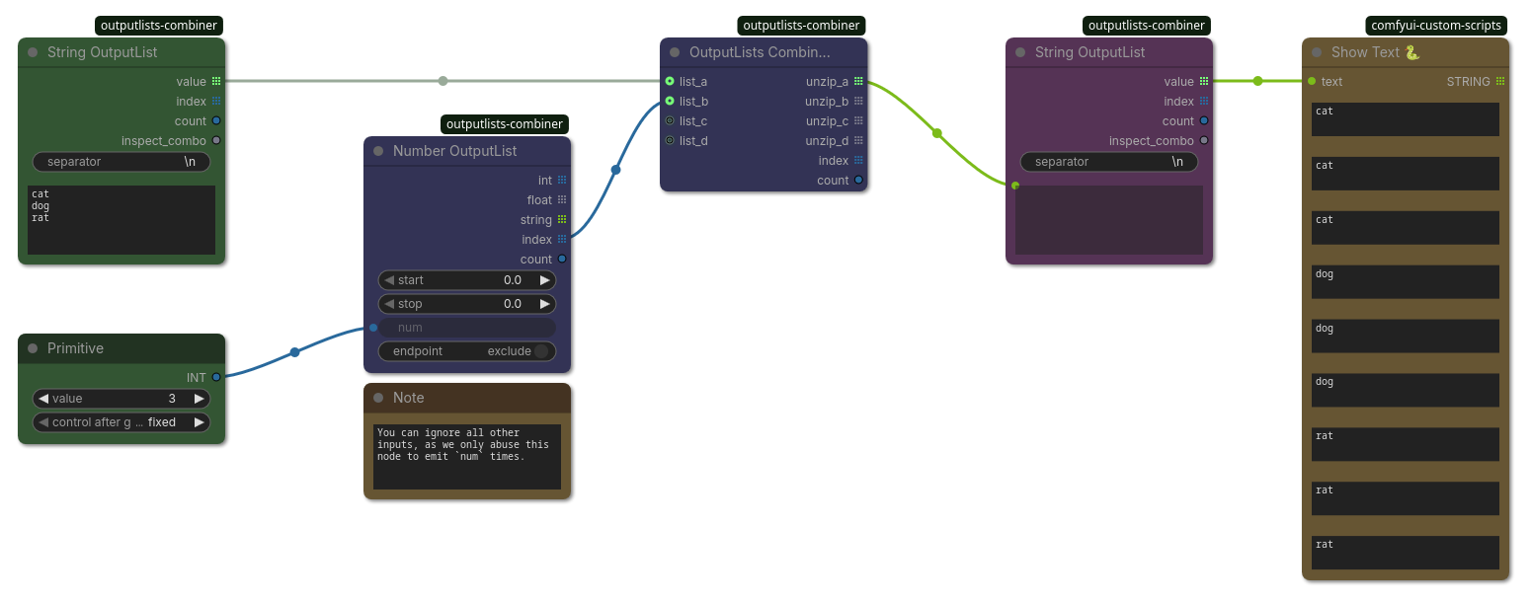The width and height of the screenshot is (1531, 602).
Task: Click the text input slot of Show Text
Action: [x=1312, y=82]
